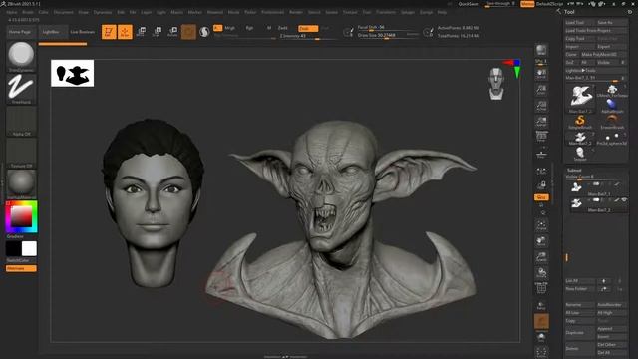Image resolution: width=638 pixels, height=359 pixels.
Task: Toggle the orange Qxyz rotation button
Action: click(541, 197)
